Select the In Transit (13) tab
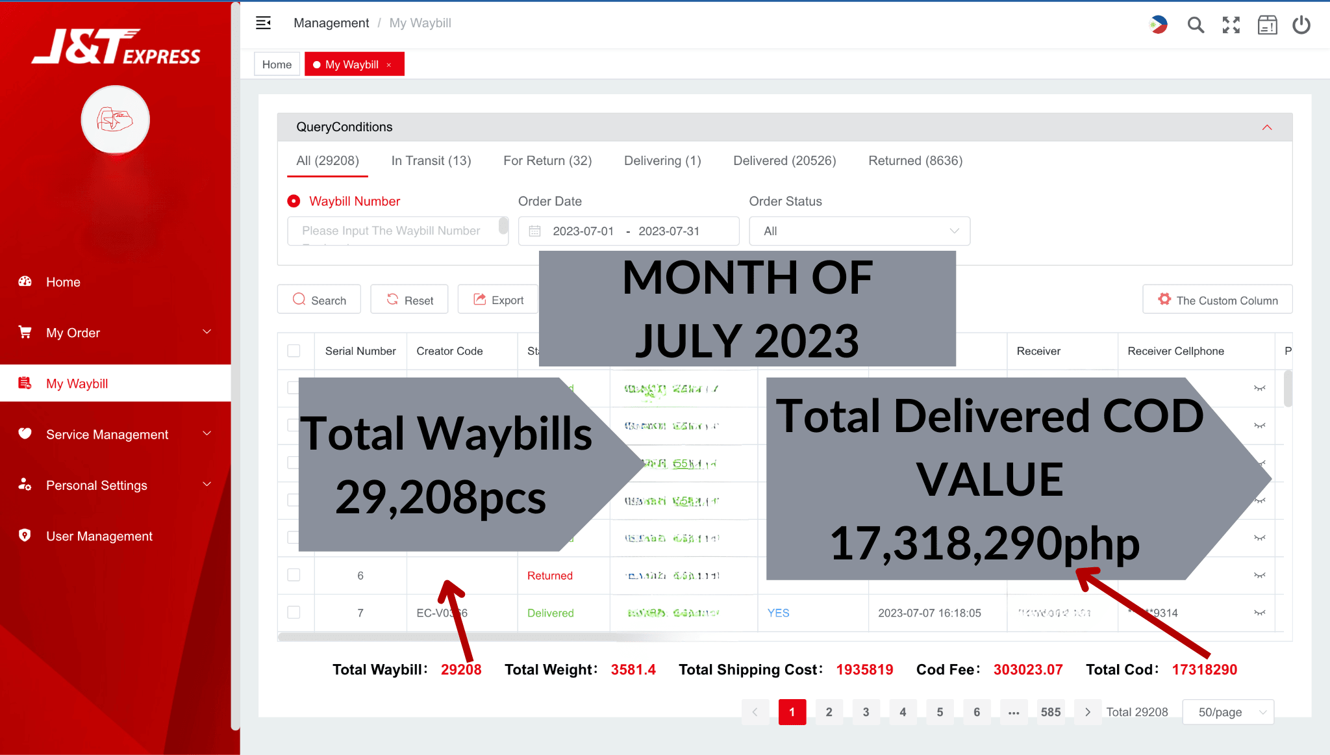 (431, 160)
